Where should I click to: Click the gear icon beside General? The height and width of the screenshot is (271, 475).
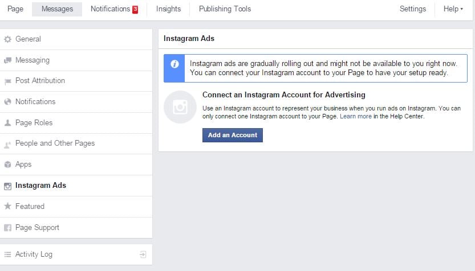[7, 39]
